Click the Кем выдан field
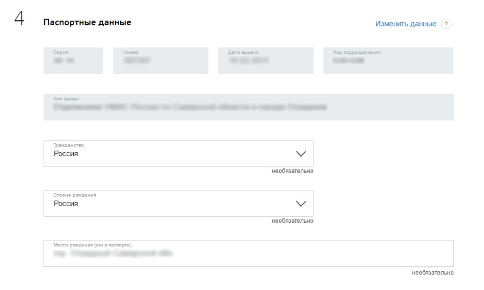Screen dimensions: 484x290 (248, 107)
